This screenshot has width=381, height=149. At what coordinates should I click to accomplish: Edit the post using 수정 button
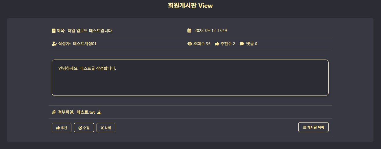[x=84, y=128]
